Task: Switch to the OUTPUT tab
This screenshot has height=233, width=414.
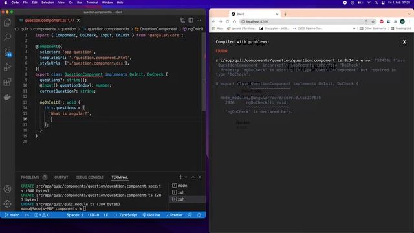Action: (x=61, y=177)
